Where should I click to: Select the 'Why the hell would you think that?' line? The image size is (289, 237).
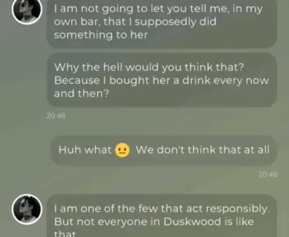149,67
